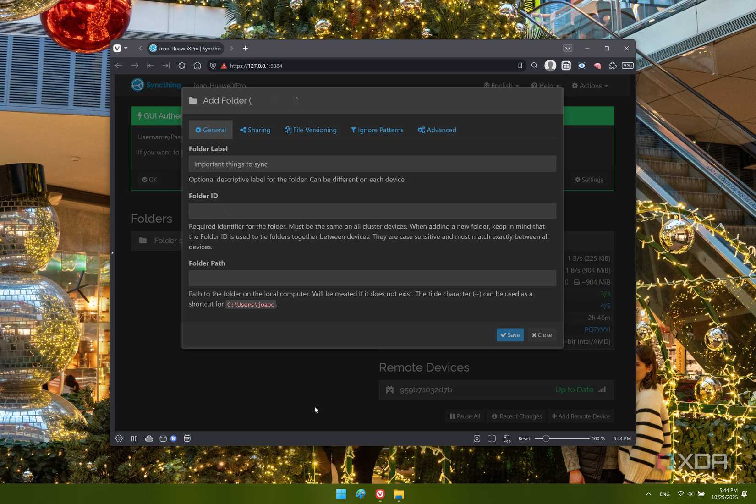The image size is (756, 504).
Task: Open the Calendar icon in the status bar
Action: tap(187, 438)
